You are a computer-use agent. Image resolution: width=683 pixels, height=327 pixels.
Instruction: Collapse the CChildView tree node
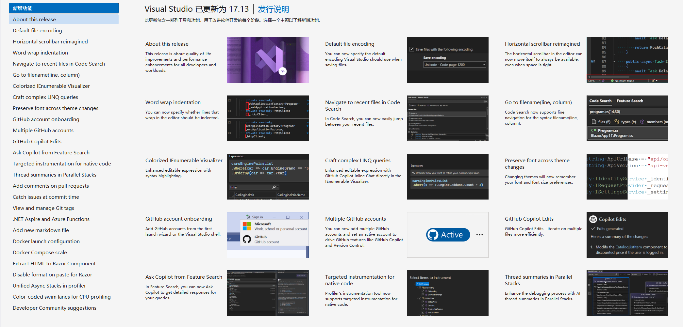pyautogui.click(x=417, y=298)
